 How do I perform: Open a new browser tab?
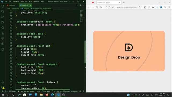[124, 2]
